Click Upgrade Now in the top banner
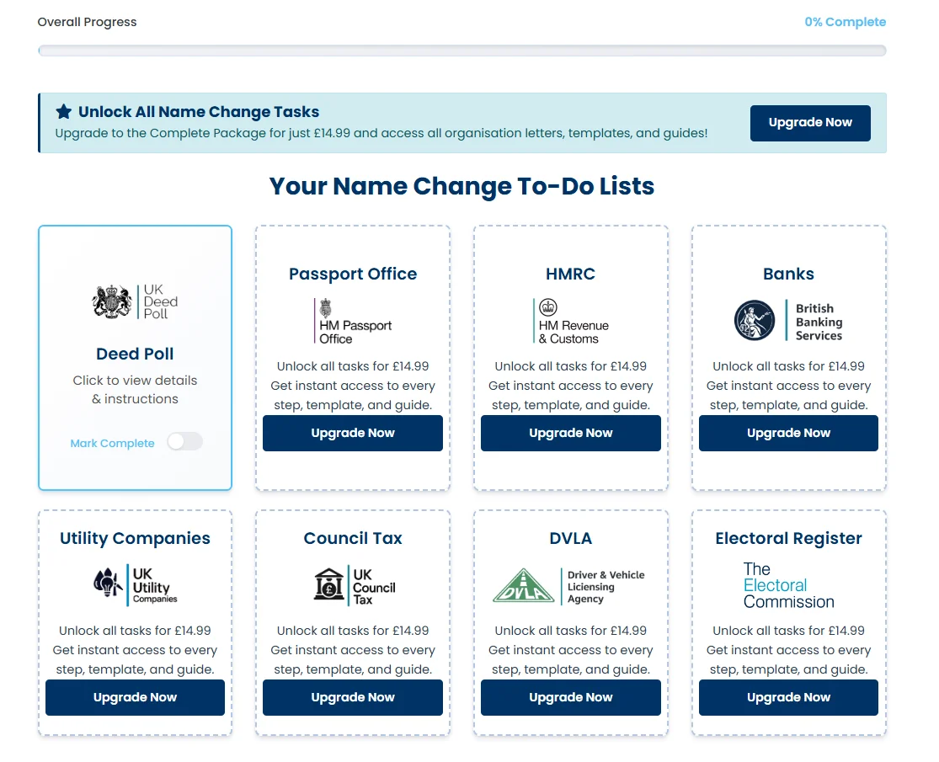 (x=809, y=122)
